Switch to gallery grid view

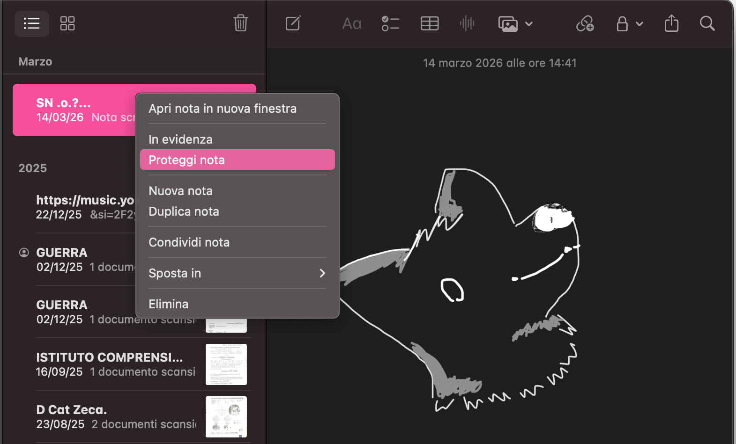pos(67,23)
